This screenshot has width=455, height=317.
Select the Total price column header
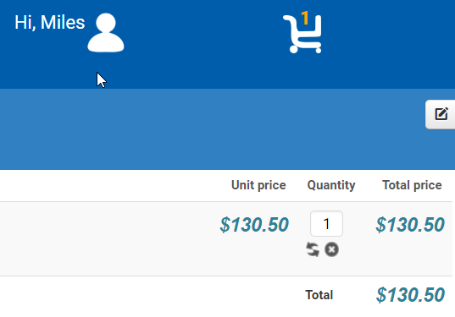click(x=412, y=185)
